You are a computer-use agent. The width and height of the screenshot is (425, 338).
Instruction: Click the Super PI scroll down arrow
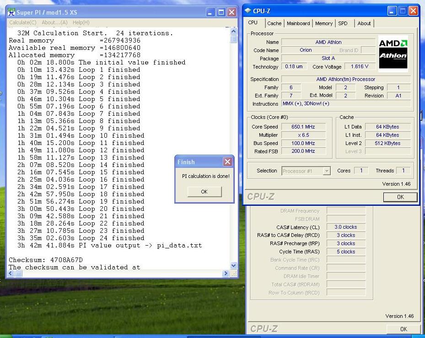234,265
